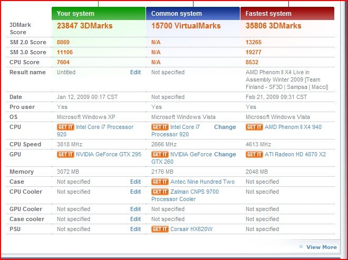Click the 3DMark Score row label
Viewport: 348px width, 260px height.
click(21, 28)
